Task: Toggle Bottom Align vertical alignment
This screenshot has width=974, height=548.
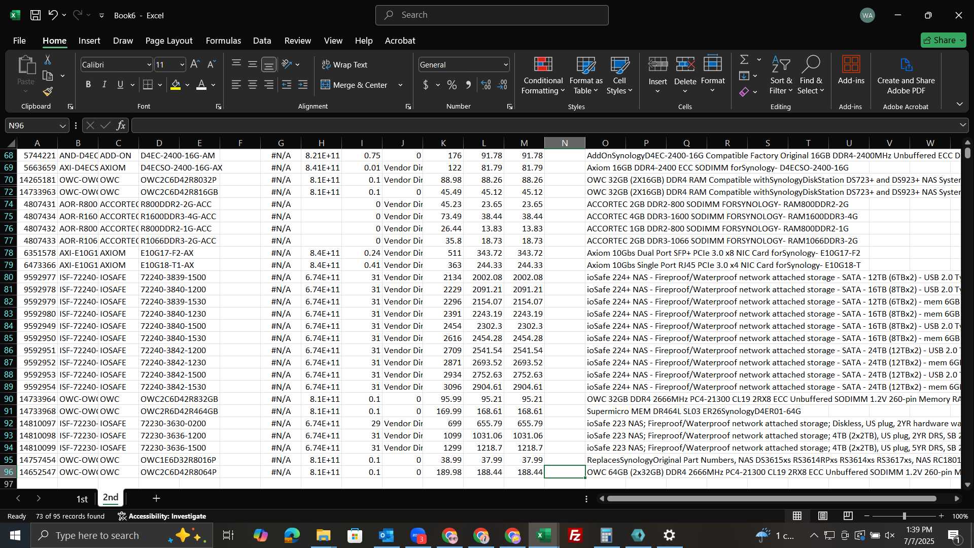Action: (269, 64)
